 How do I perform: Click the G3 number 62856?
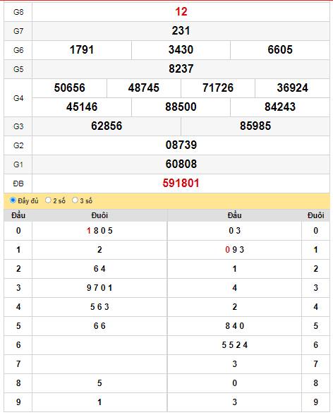[x=107, y=126]
